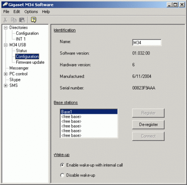This screenshot has width=187, height=185.
Task: Click the Copy toolbar icon
Action: (x=13, y=20)
